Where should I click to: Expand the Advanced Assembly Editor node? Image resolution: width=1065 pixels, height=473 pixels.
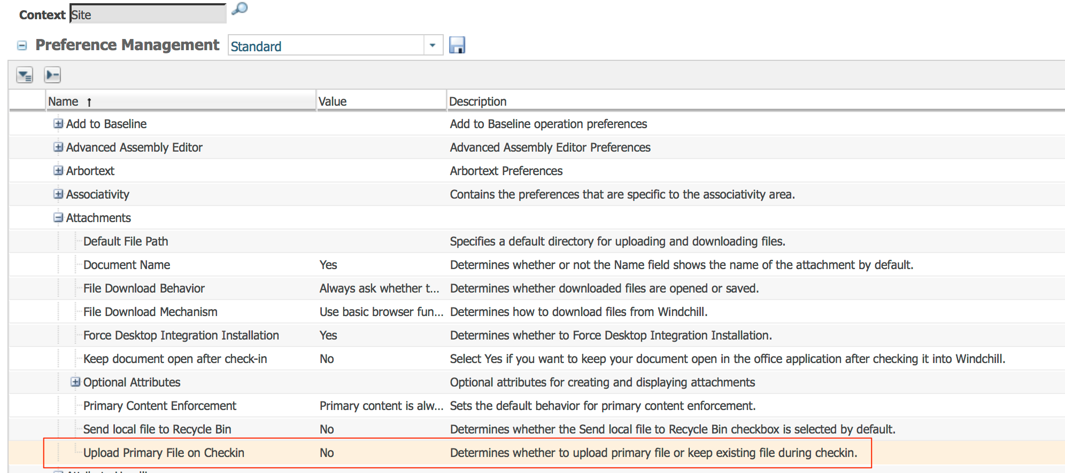pos(58,147)
